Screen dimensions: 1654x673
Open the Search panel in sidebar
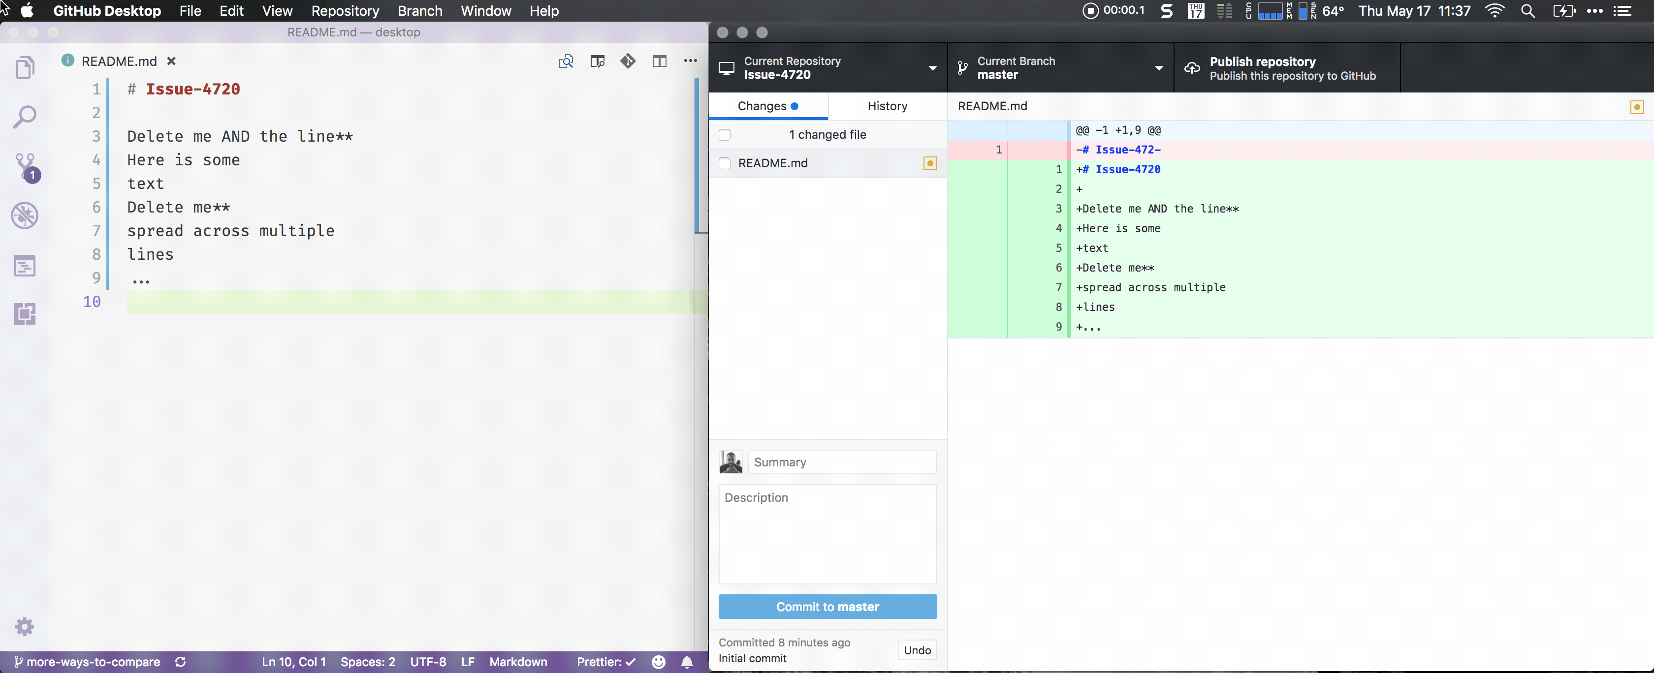[25, 117]
